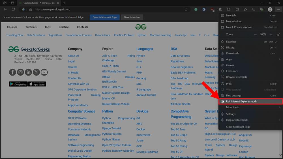Open the split screen toolbar icon

[237, 9]
